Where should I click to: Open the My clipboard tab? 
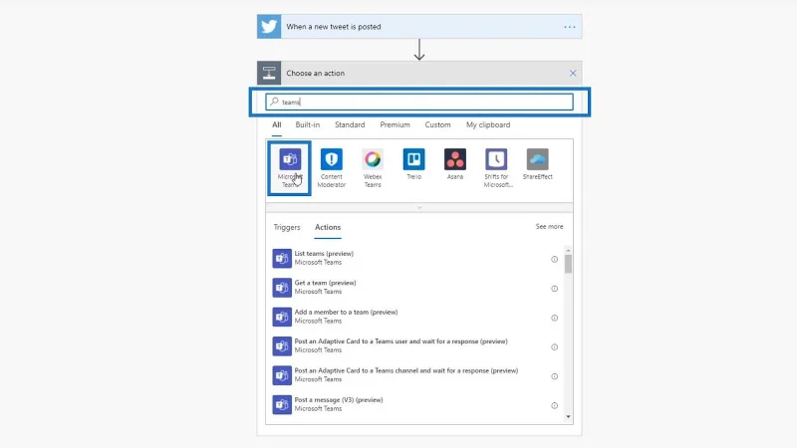488,124
